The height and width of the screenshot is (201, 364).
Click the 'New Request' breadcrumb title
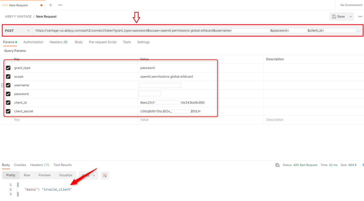[46, 17]
